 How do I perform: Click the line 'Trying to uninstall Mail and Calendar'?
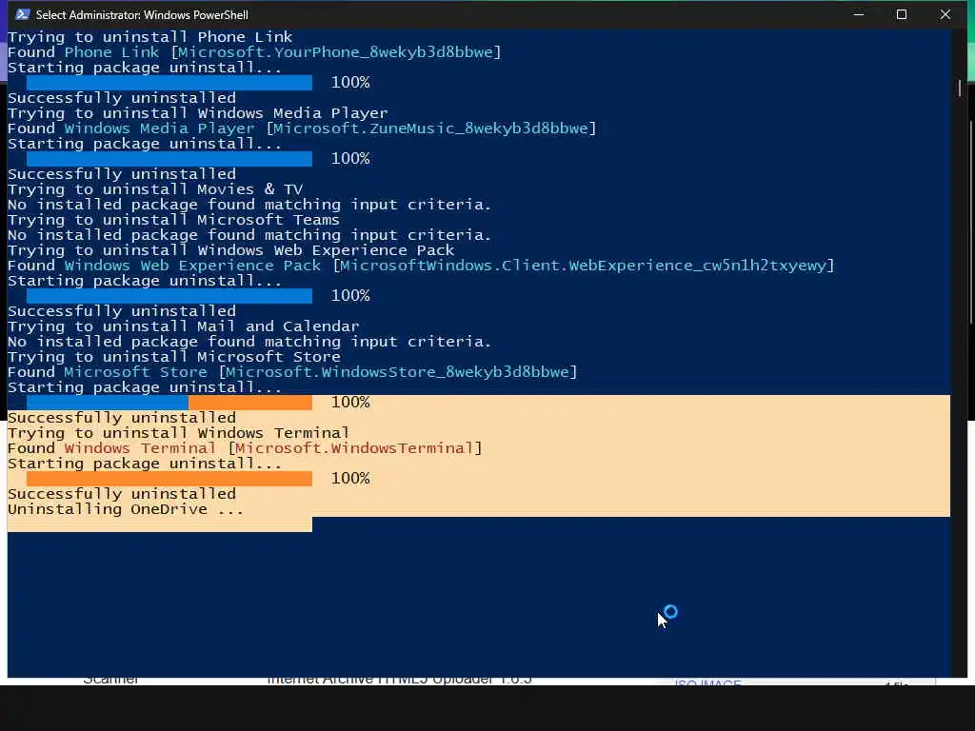pyautogui.click(x=184, y=326)
